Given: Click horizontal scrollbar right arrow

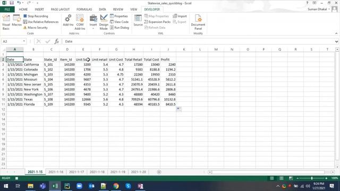Looking at the screenshot, I should pyautogui.click(x=333, y=172).
